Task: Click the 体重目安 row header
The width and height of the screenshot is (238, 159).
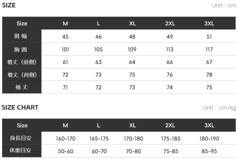Action: tap(20, 150)
